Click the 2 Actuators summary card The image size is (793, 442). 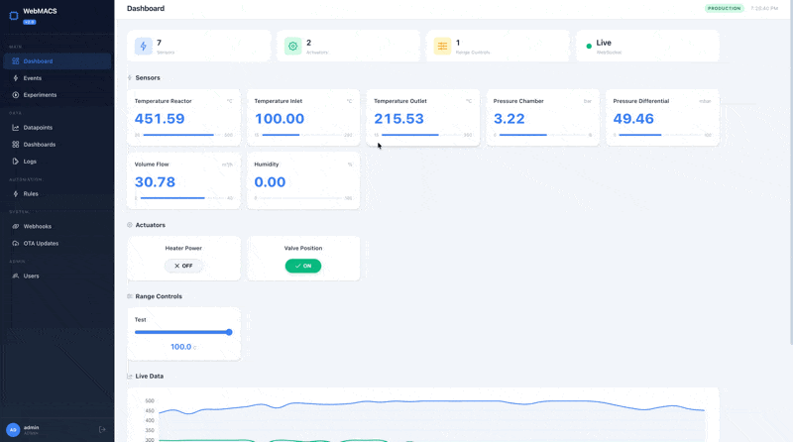click(x=349, y=46)
